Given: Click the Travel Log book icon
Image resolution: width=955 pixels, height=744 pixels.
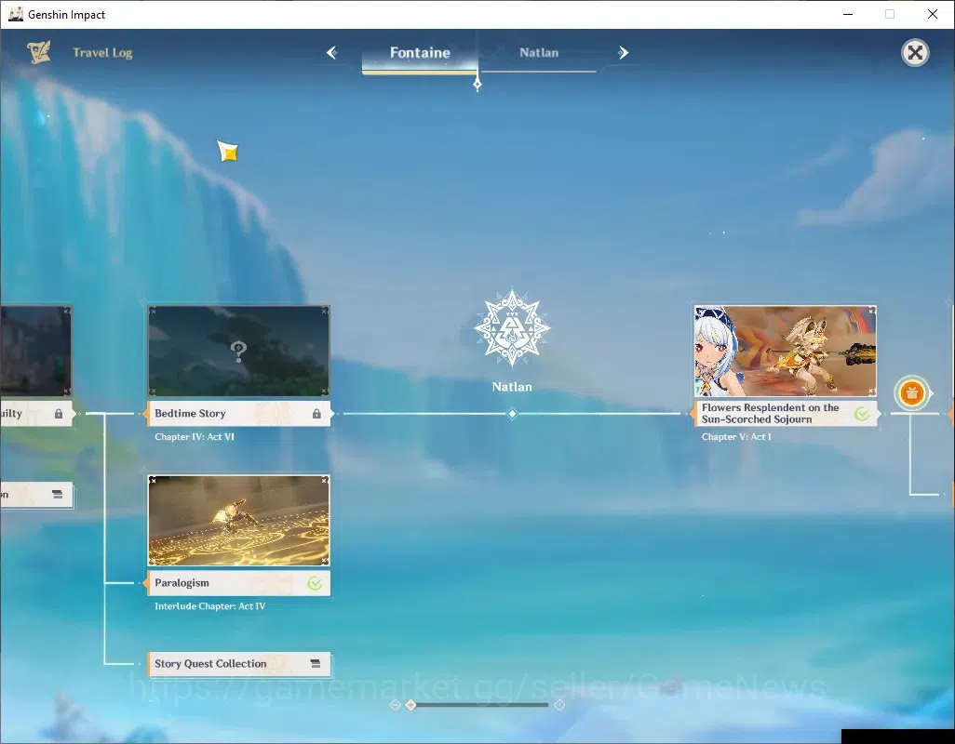Looking at the screenshot, I should (x=38, y=52).
